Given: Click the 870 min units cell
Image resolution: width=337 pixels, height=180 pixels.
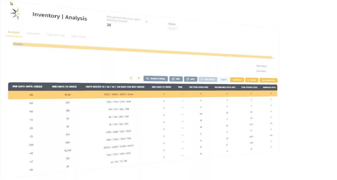Looking at the screenshot, I should pyautogui.click(x=67, y=102).
